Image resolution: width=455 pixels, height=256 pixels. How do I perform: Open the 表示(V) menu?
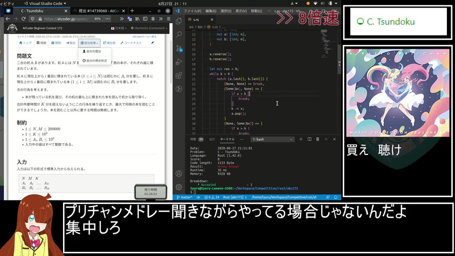[241, 11]
